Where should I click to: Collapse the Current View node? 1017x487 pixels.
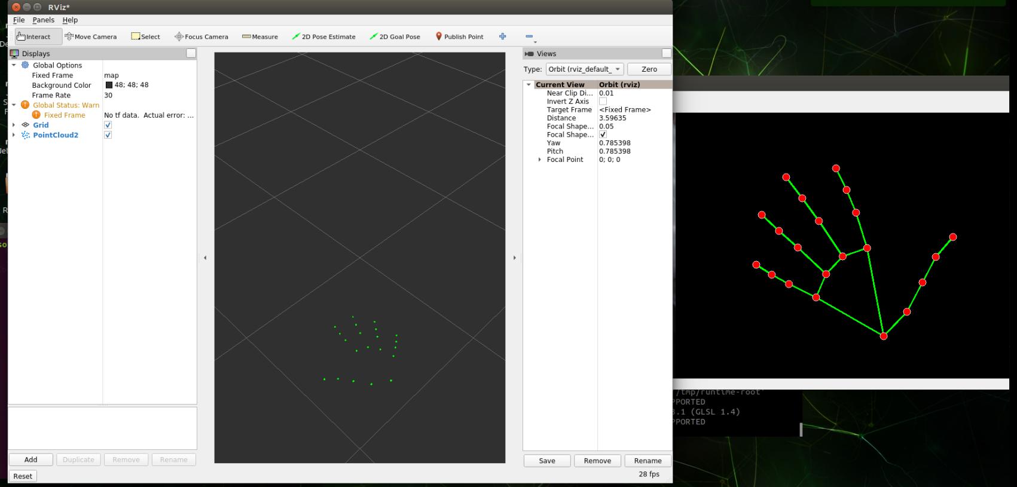point(529,85)
